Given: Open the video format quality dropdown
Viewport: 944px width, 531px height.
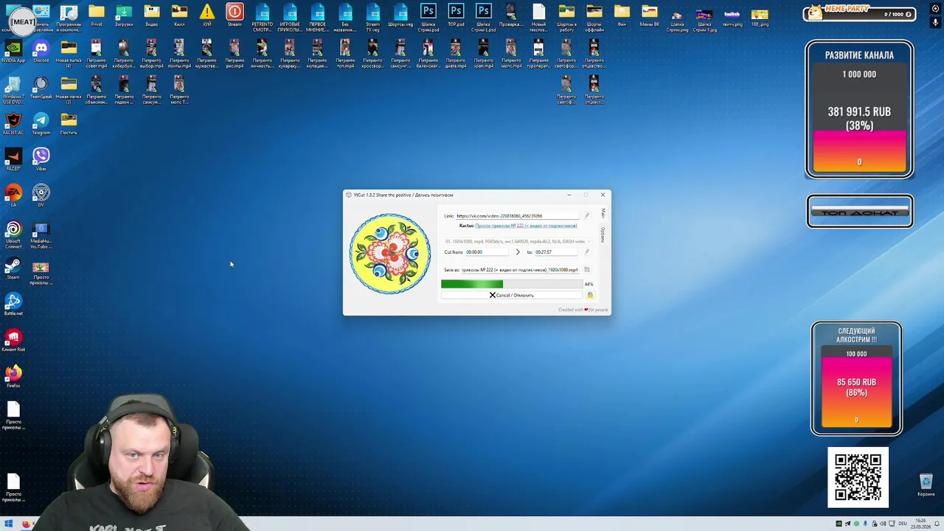Looking at the screenshot, I should point(516,241).
